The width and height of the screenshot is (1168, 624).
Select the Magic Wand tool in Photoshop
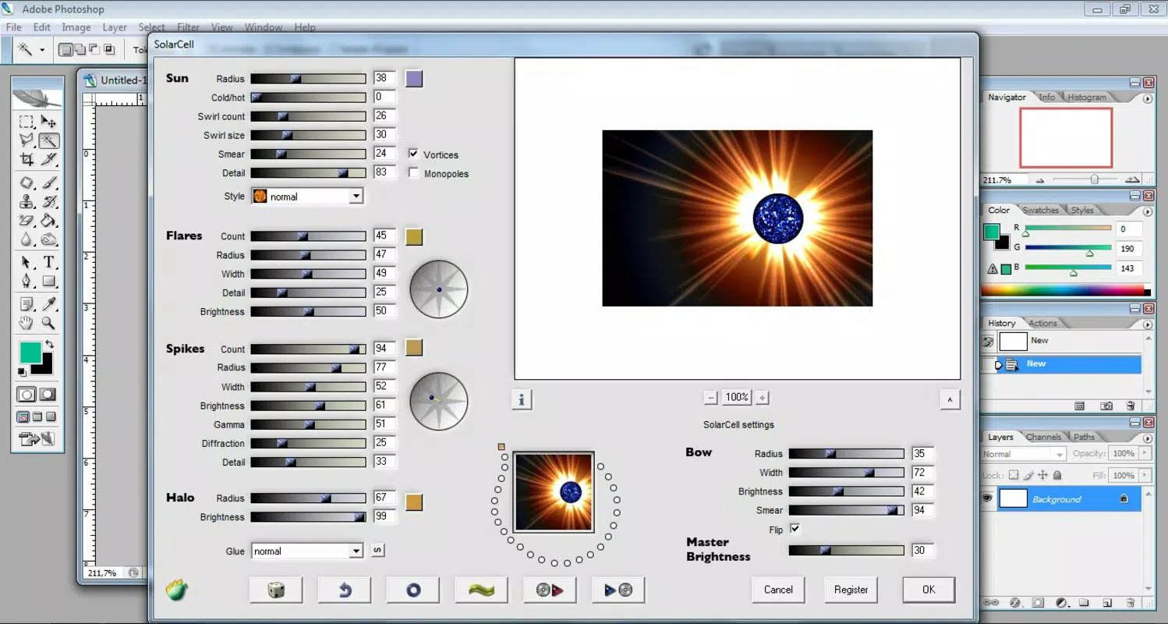tap(49, 140)
